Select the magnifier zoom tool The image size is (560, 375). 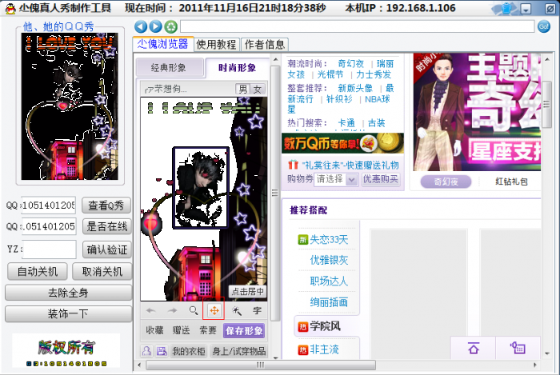194,310
